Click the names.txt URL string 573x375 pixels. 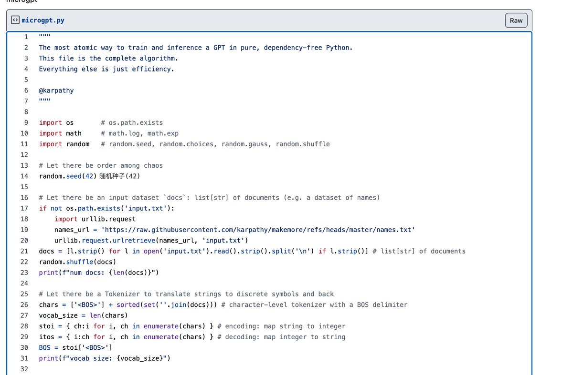258,230
